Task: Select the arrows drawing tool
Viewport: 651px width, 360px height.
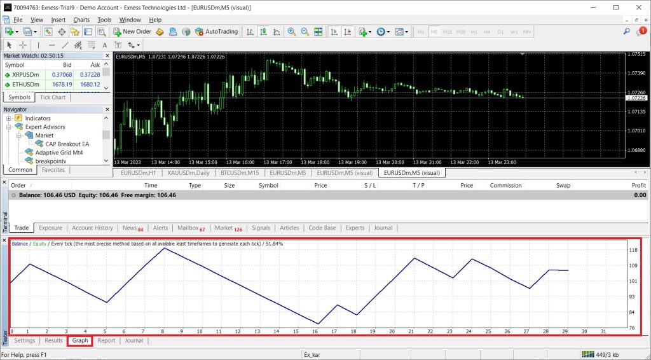Action: 131,45
